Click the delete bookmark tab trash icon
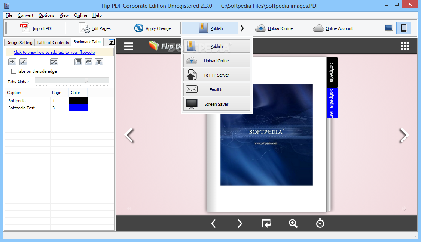The image size is (421, 242). click(99, 62)
